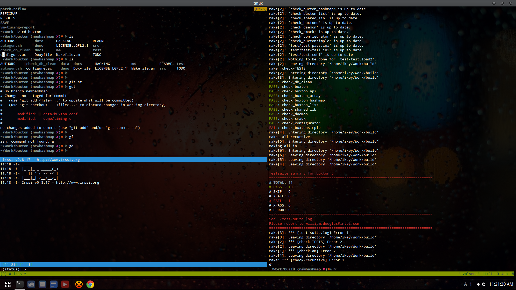Click the ~/Work/build (newhashmap) prompt
This screenshot has height=290, width=516.
click(302, 269)
